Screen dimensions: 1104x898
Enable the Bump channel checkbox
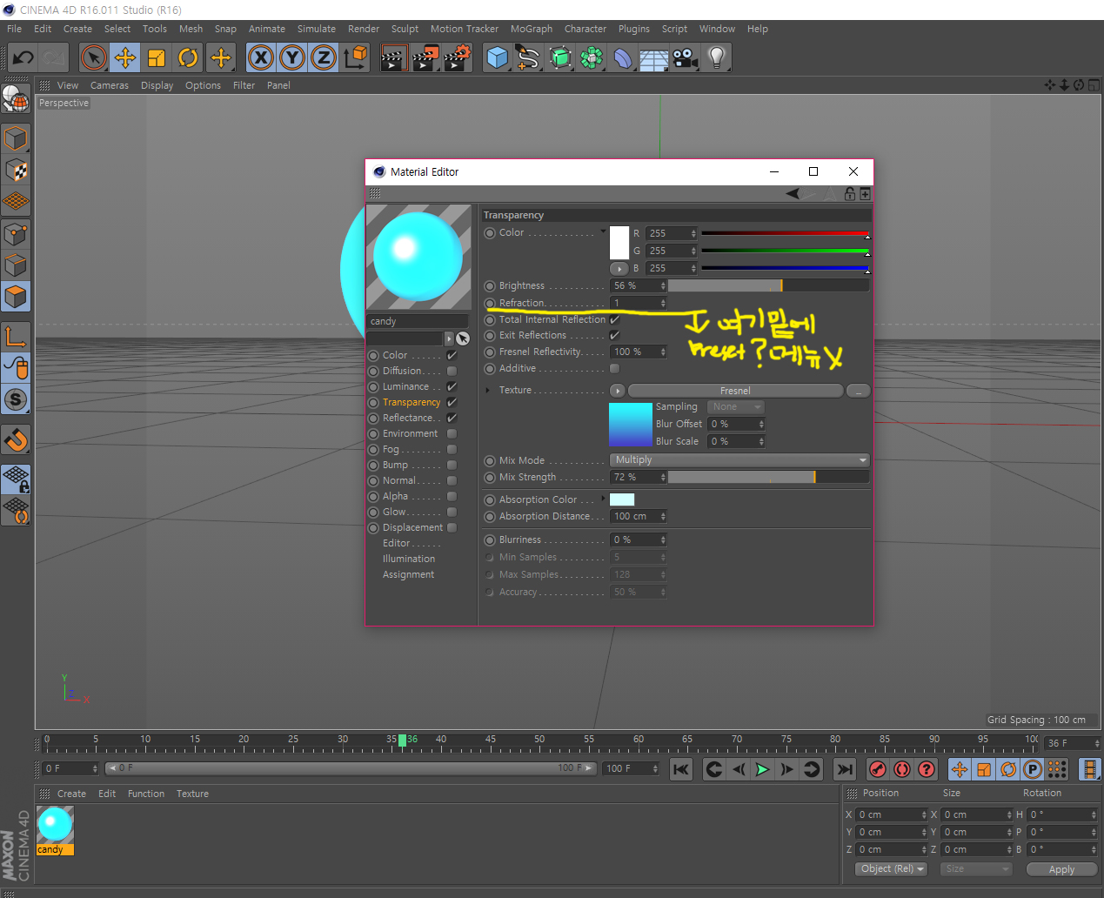pos(452,465)
